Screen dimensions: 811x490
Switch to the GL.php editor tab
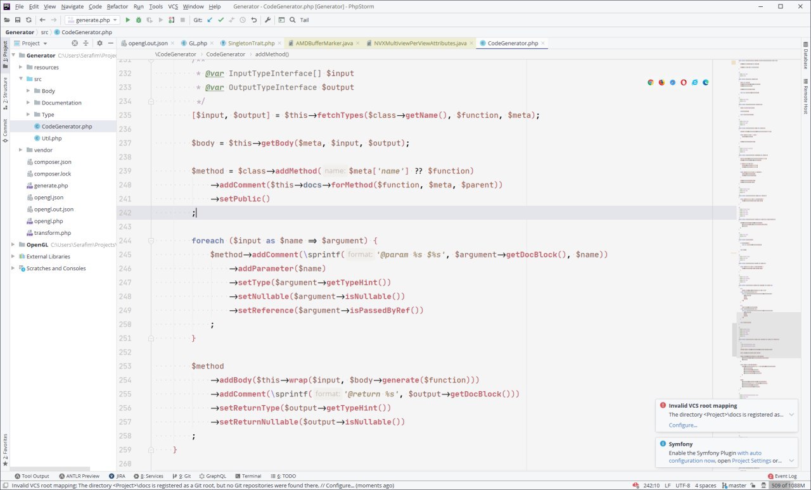pyautogui.click(x=198, y=43)
